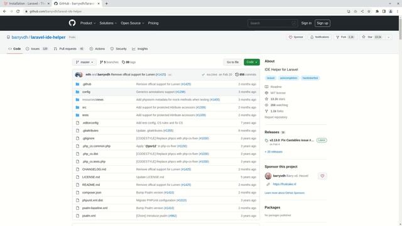Open the composer.json file
402x226 pixels.
pos(92,193)
